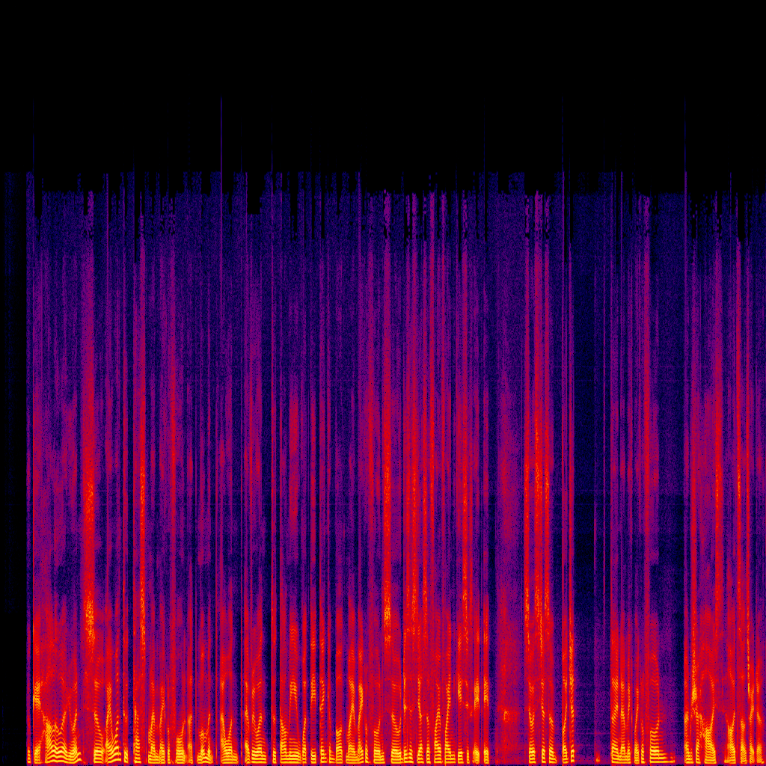Select the bright red vertical band in the center
The image size is (766, 766).
[x=387, y=488]
